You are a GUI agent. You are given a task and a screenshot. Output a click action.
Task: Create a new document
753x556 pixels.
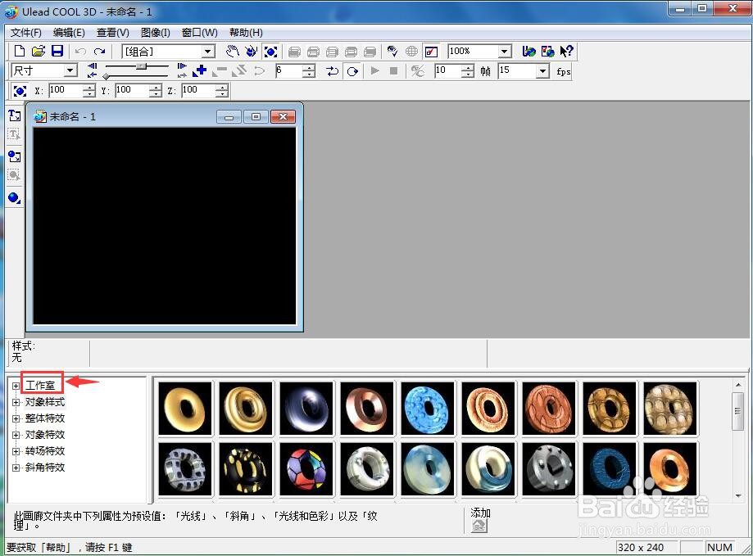coord(20,52)
